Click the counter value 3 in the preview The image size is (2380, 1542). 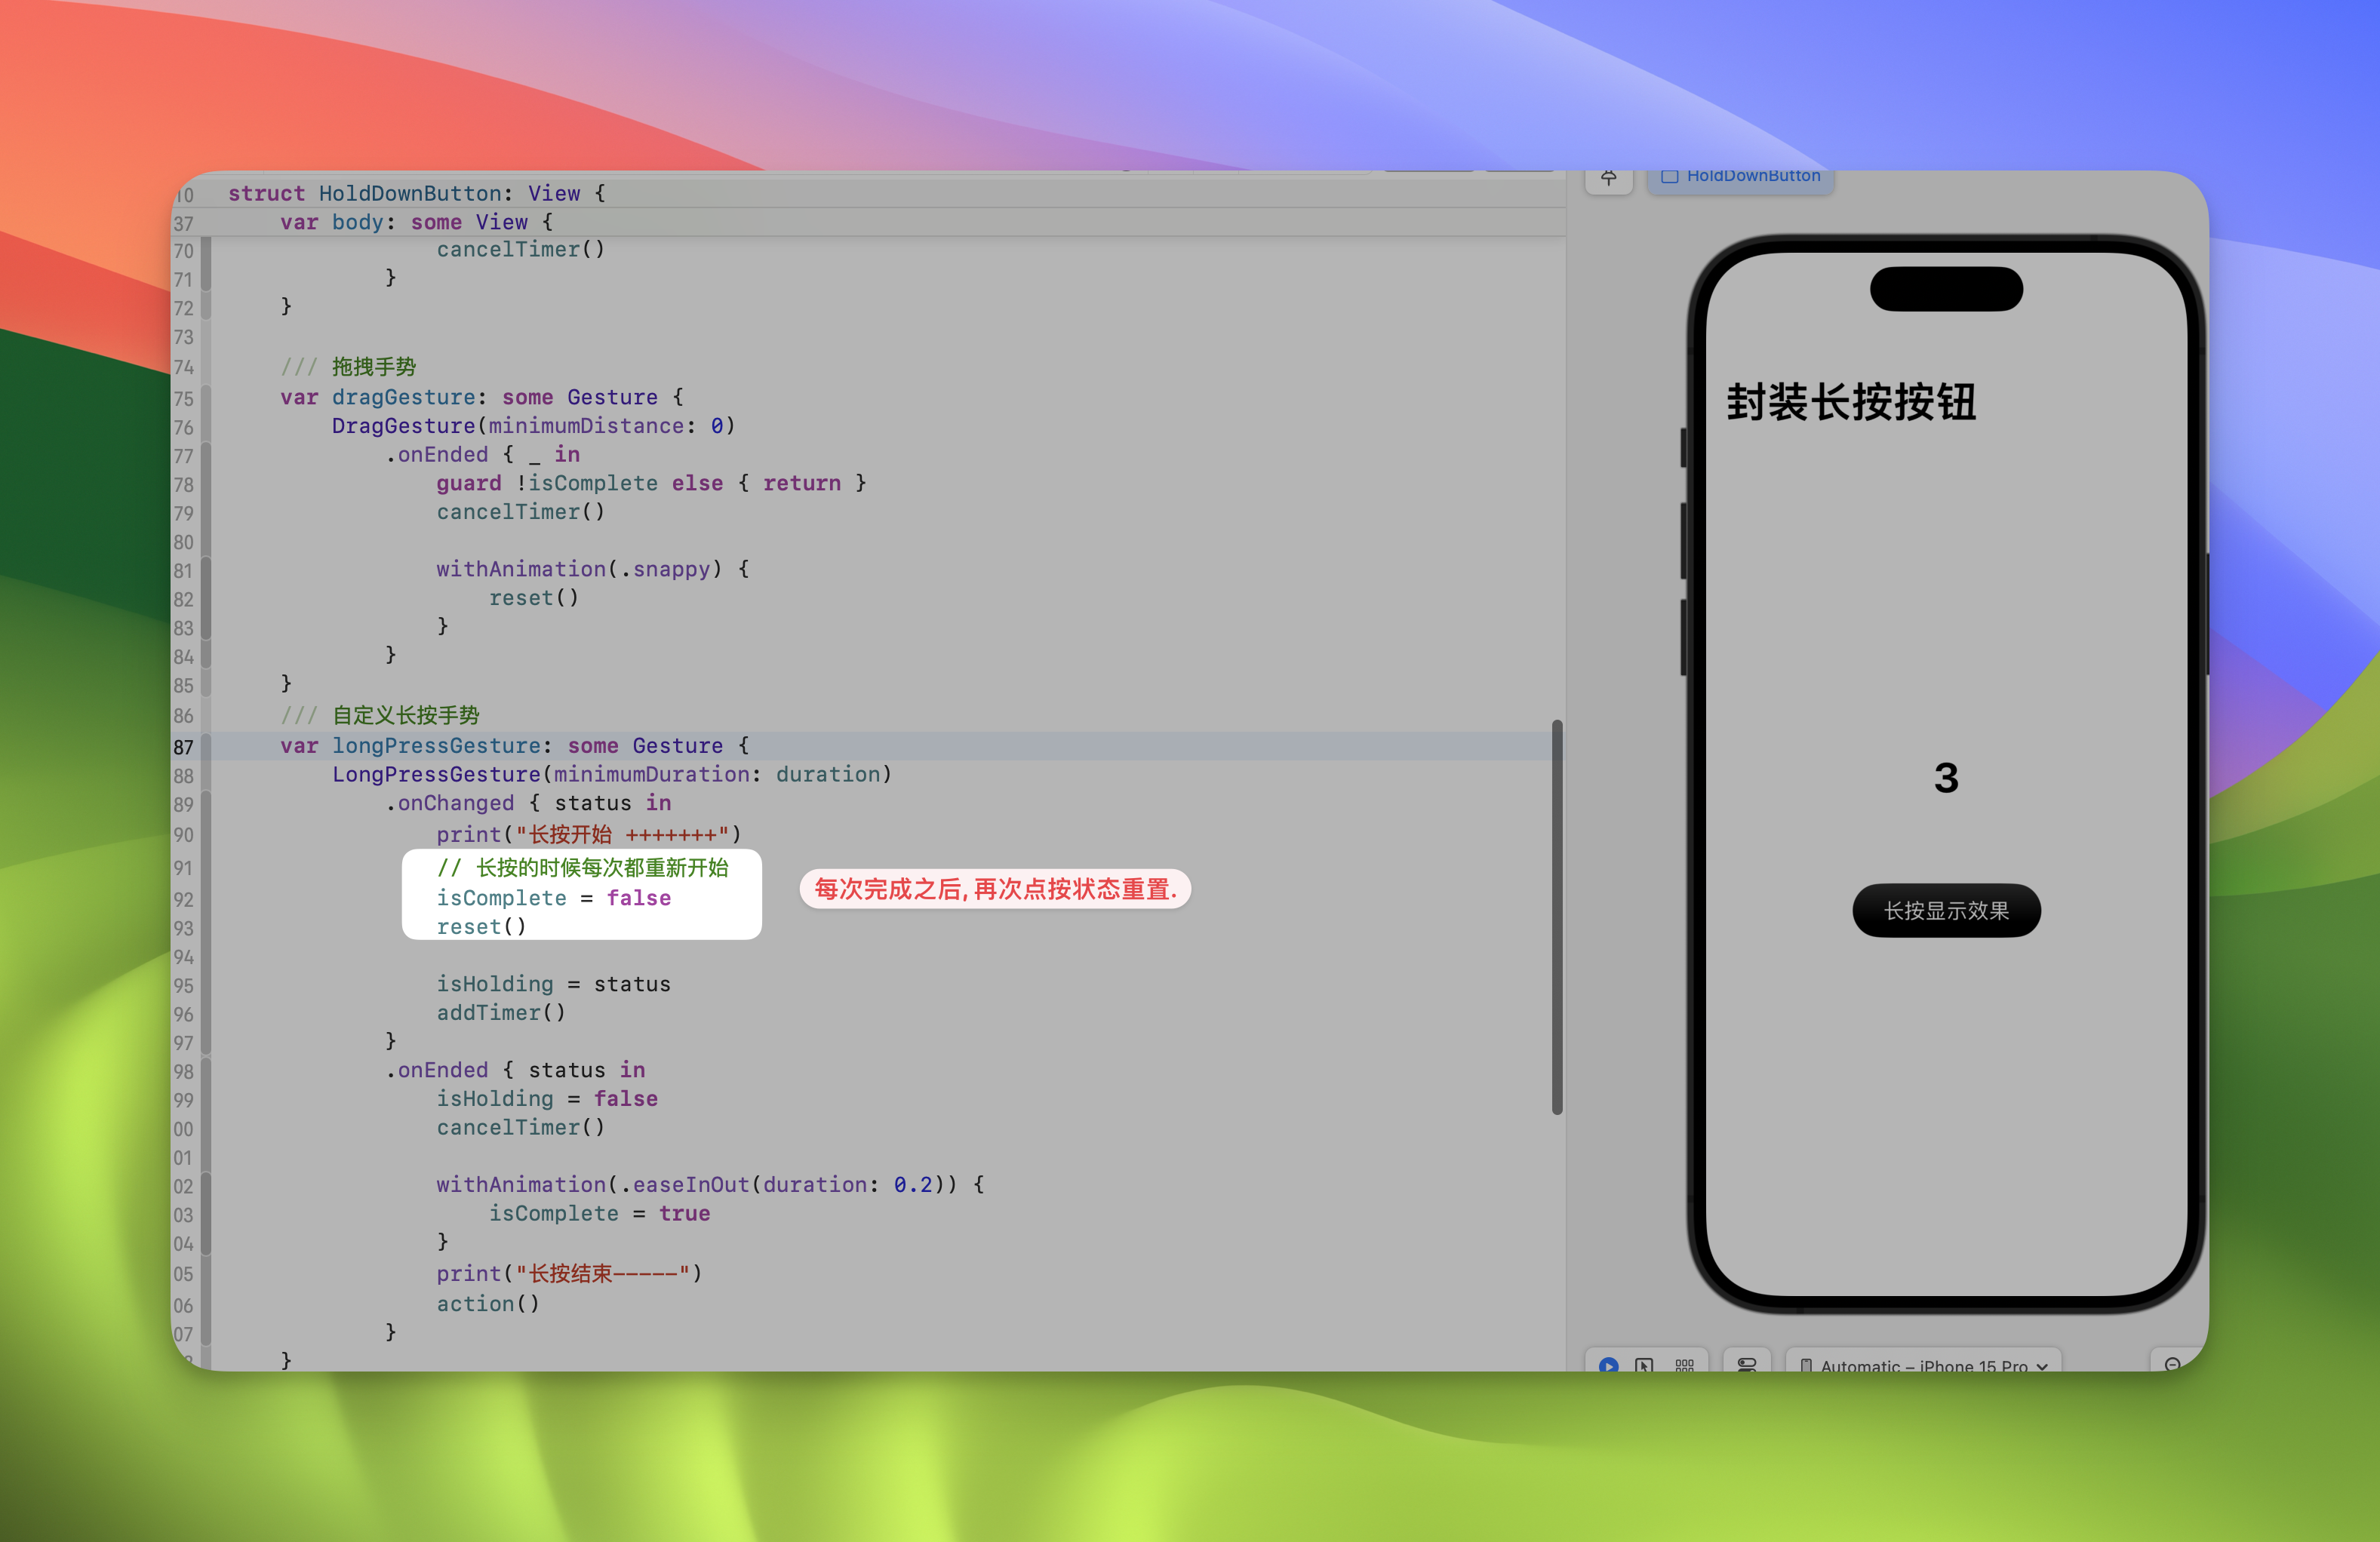[1946, 778]
